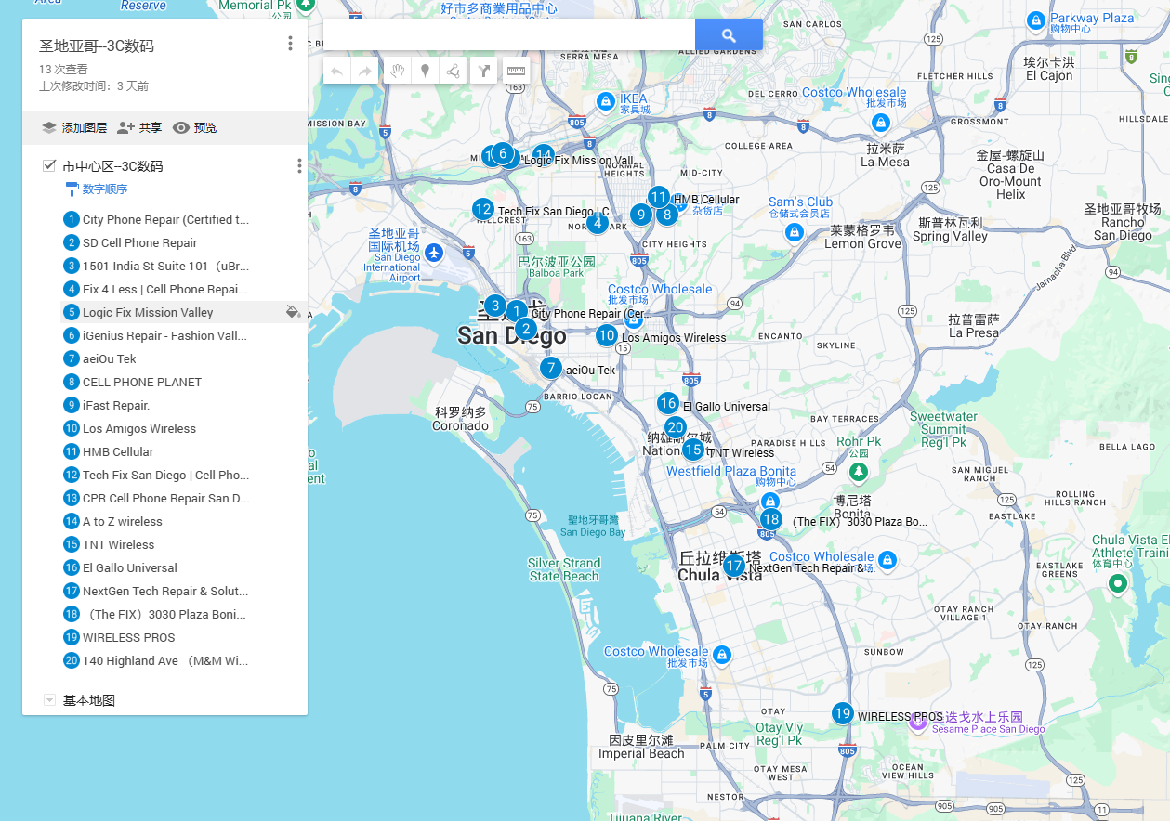Expand the 基本地图 base map section
The image size is (1170, 821).
pyautogui.click(x=50, y=700)
